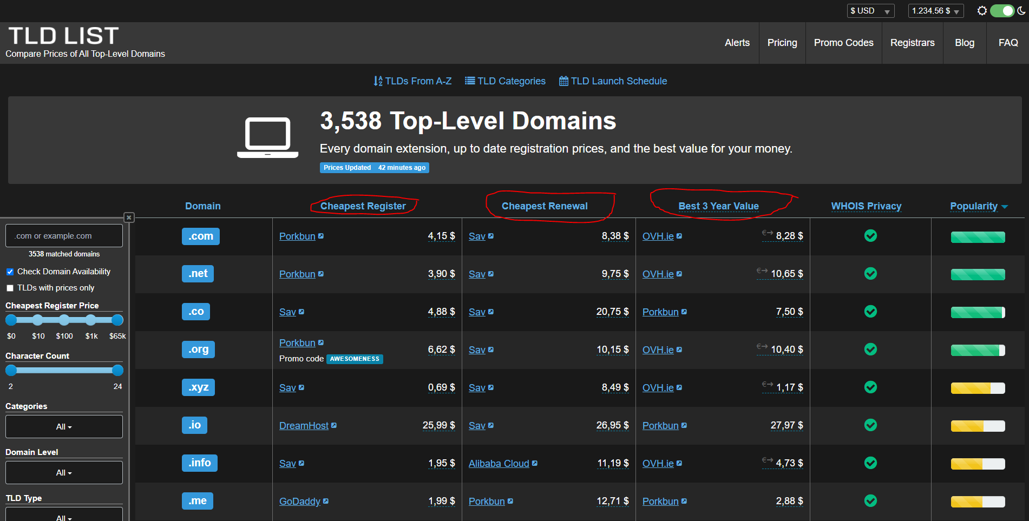The image size is (1029, 521).
Task: Click the currency conversion icon in .xyz 3 year value
Action: (768, 384)
